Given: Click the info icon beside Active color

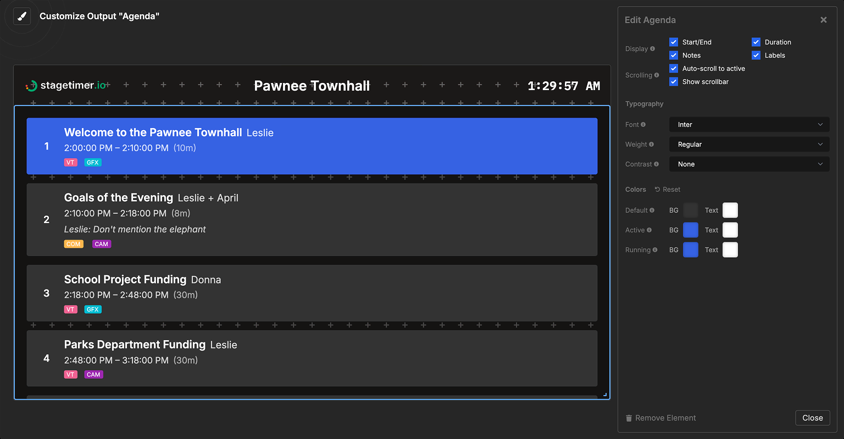Looking at the screenshot, I should click(x=651, y=230).
